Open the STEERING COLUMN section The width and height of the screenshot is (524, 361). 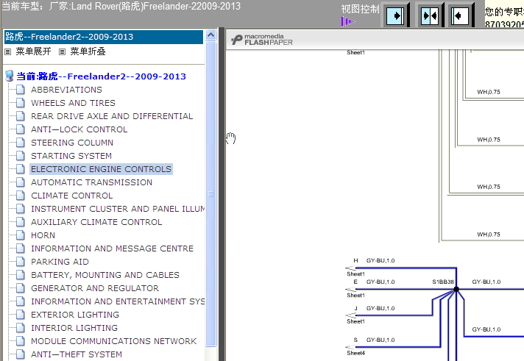point(72,143)
